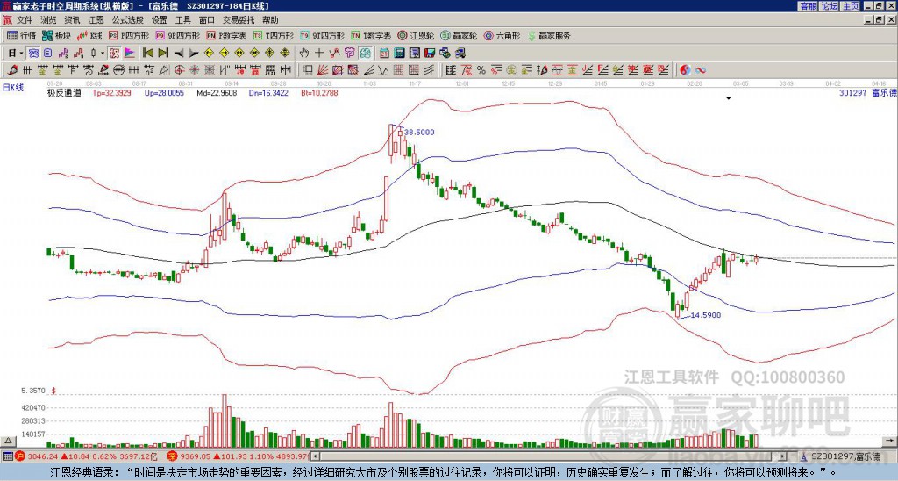Viewport: 898px width, 481px height.
Task: Select the crosshair cursor tool
Action: [x=319, y=54]
